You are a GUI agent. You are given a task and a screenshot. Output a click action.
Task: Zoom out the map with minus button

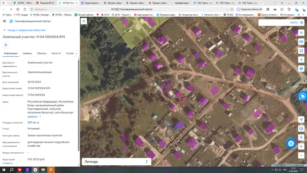301,156
